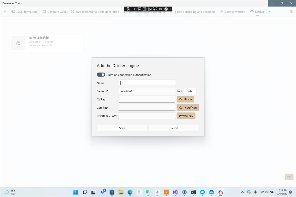Open Windows Terminal from taskbar
This screenshot has height=197, width=296.
tap(193, 192)
